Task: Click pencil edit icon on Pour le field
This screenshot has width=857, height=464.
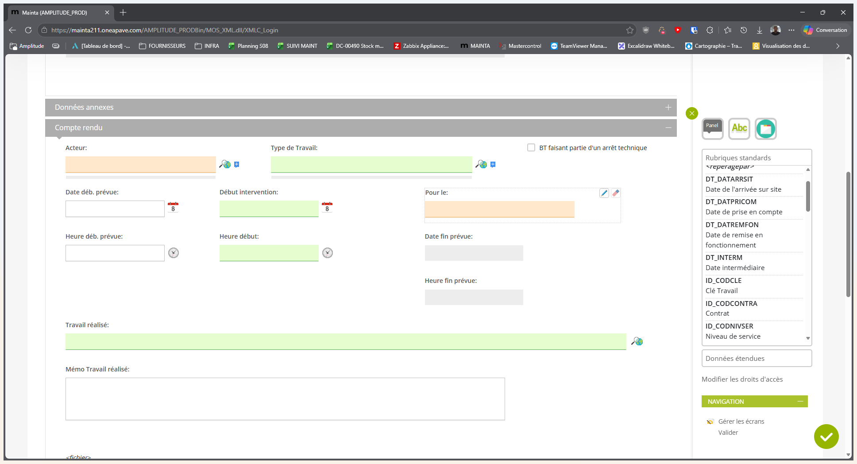Action: [x=604, y=193]
